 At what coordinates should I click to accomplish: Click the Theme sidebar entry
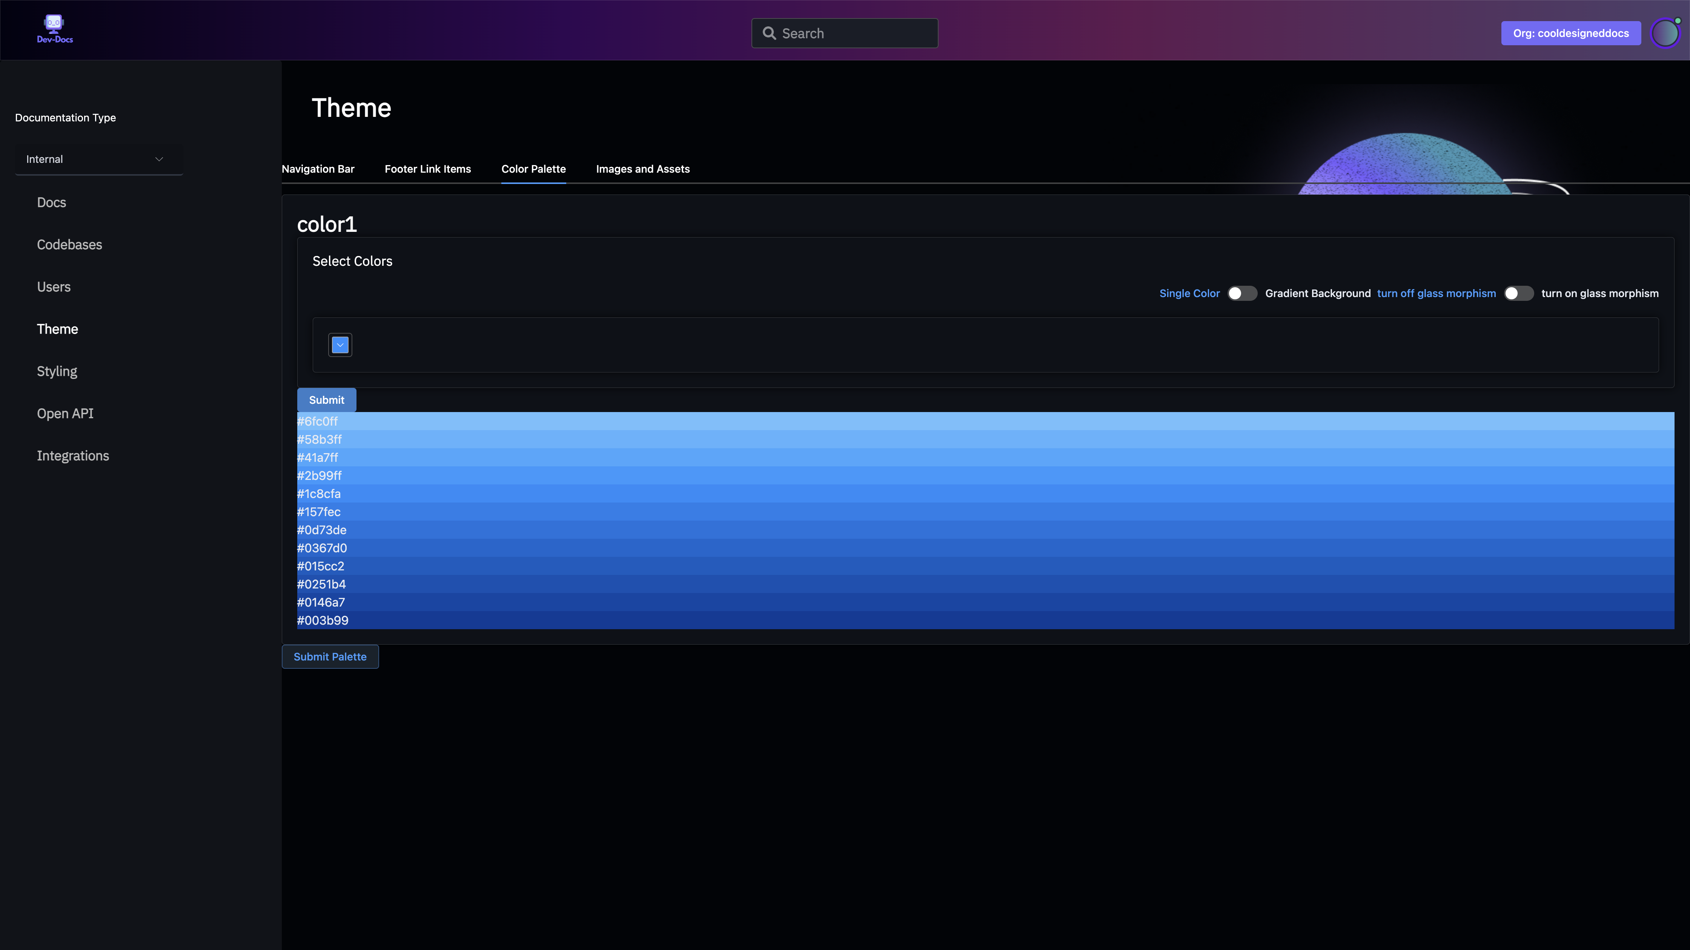57,328
